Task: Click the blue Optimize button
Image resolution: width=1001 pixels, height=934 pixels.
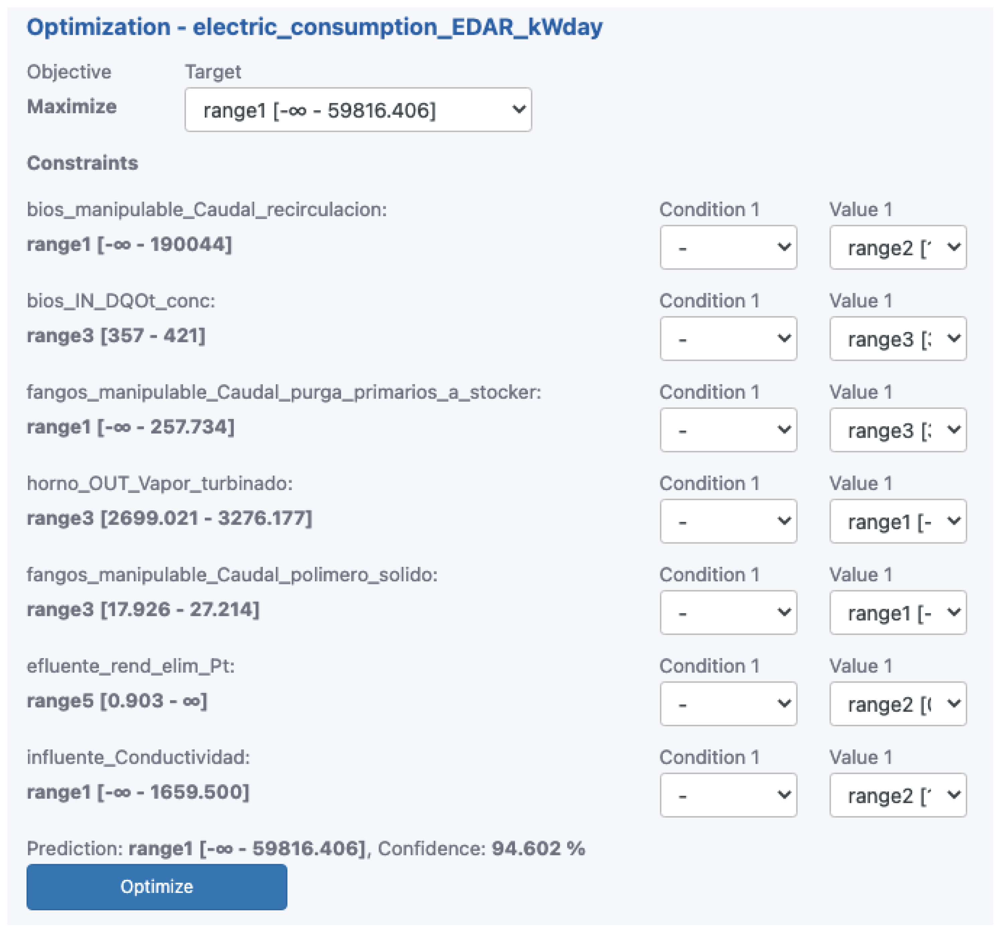Action: coord(157,886)
